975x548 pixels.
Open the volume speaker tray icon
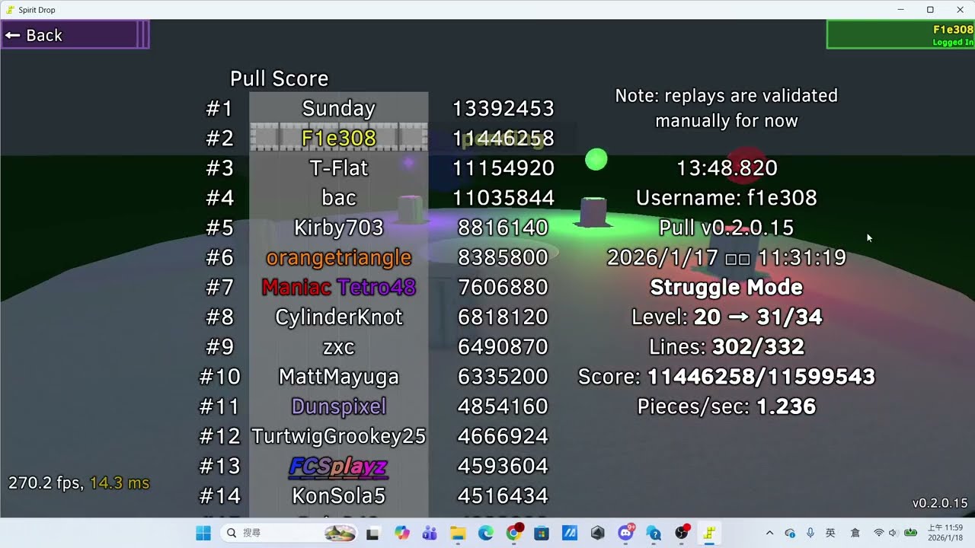[893, 534]
